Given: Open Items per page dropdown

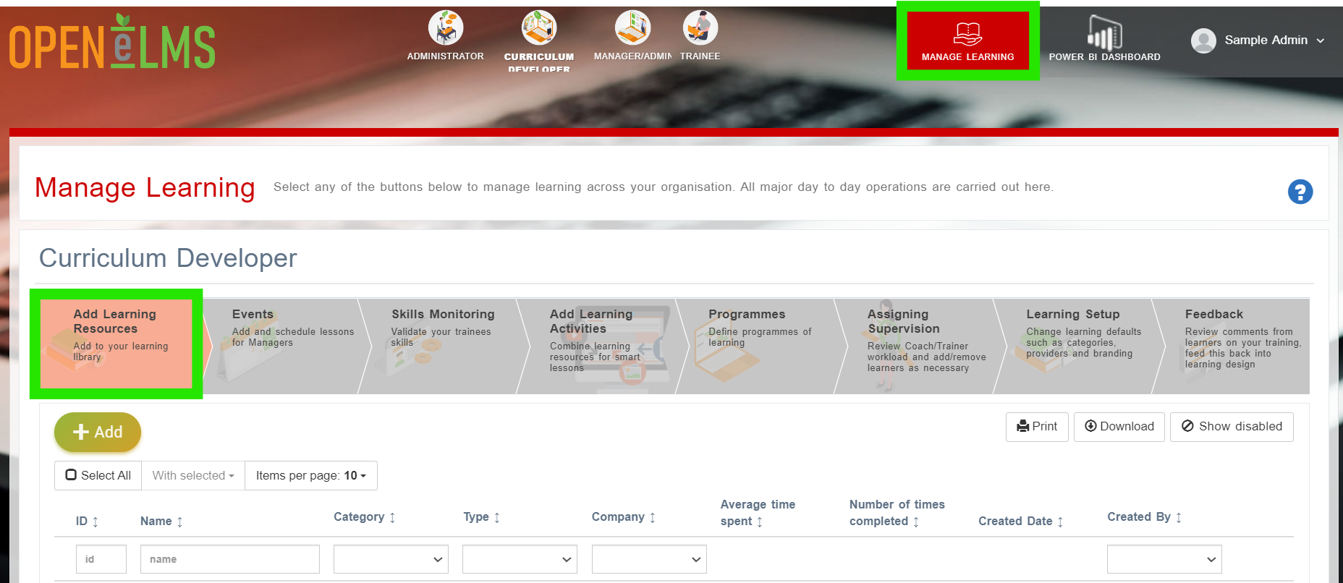Looking at the screenshot, I should coord(311,475).
